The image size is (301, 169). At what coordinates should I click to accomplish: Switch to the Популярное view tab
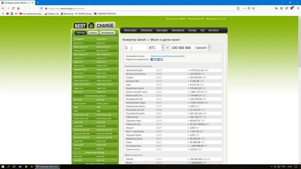click(x=108, y=33)
